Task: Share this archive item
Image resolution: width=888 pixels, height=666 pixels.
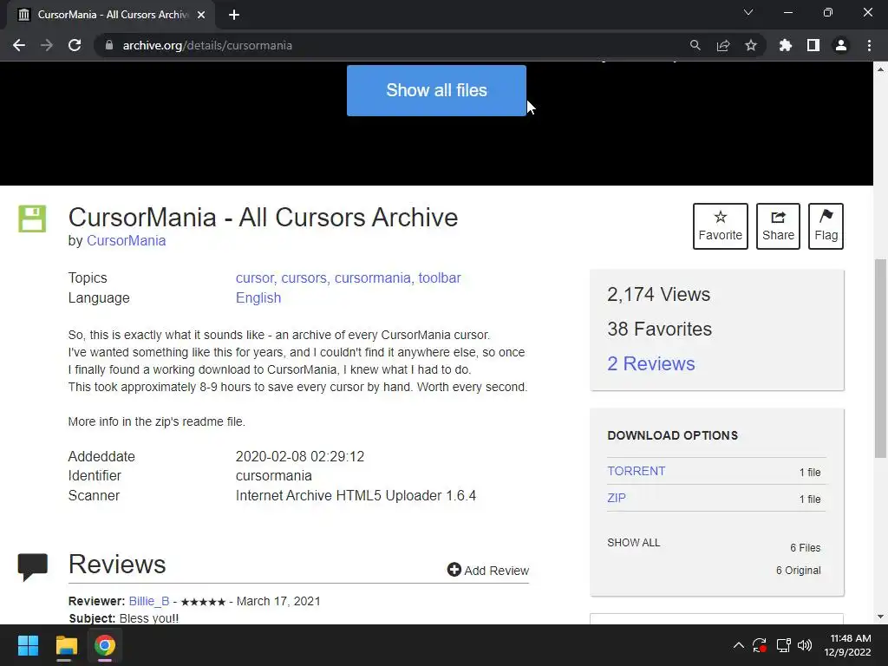Action: coord(778,226)
